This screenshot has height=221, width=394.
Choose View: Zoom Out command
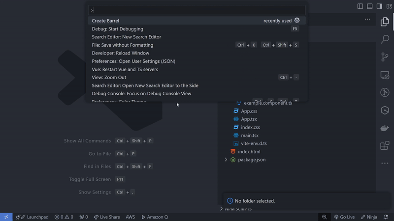109,78
